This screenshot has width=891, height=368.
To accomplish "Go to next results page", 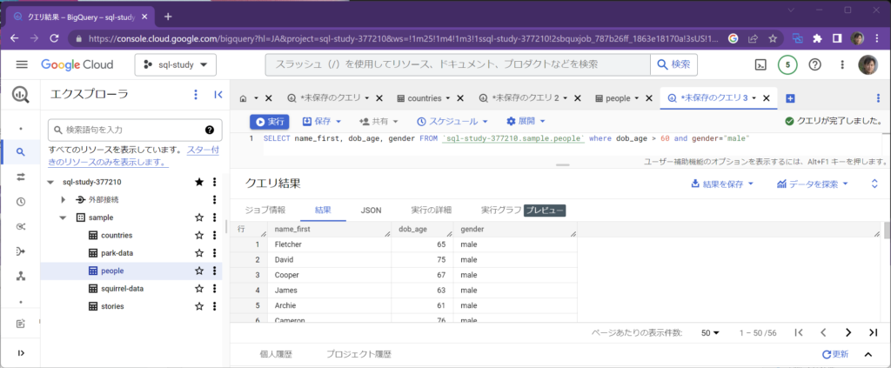I will click(x=848, y=333).
